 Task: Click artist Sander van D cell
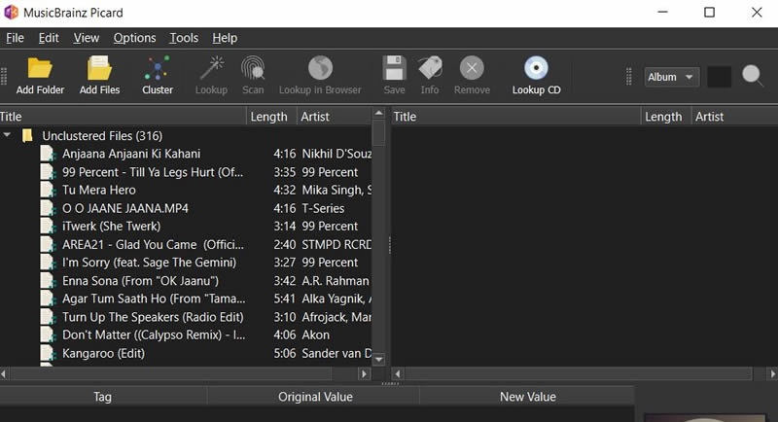336,353
